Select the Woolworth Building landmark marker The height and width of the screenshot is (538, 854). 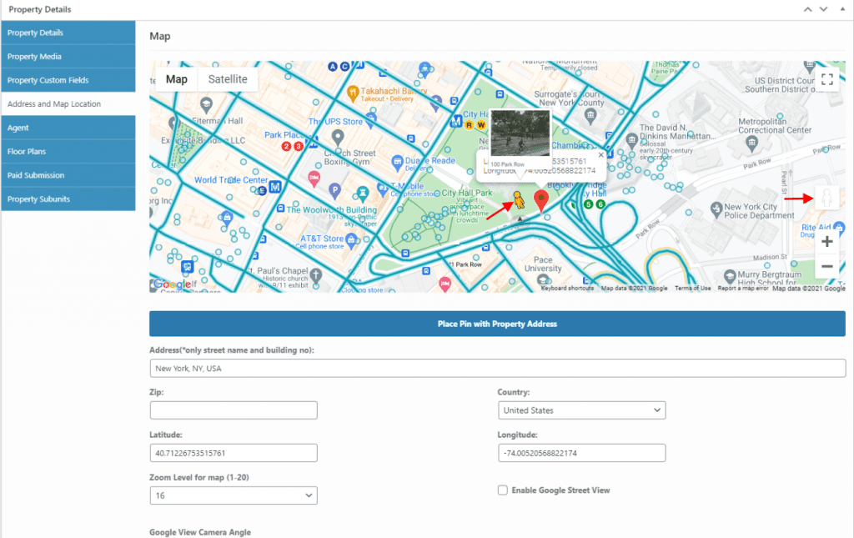(x=362, y=194)
